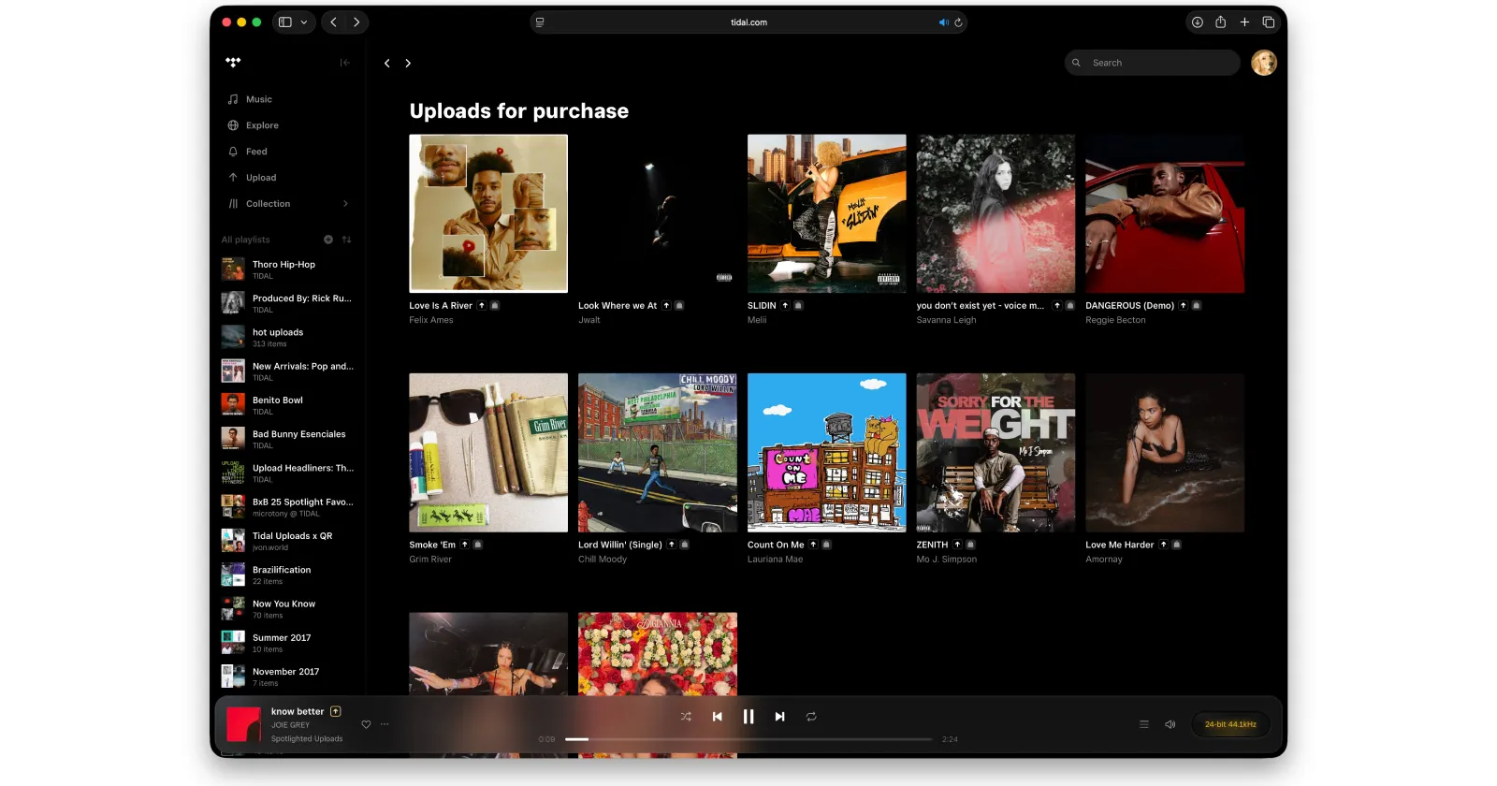Mute the tab audio speaker icon
The width and height of the screenshot is (1497, 786).
click(943, 22)
